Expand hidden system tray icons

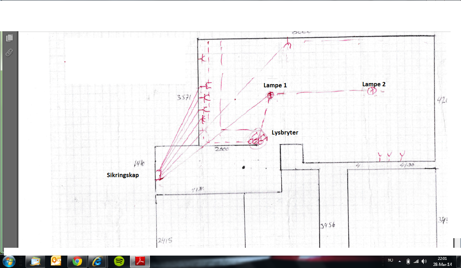click(400, 261)
